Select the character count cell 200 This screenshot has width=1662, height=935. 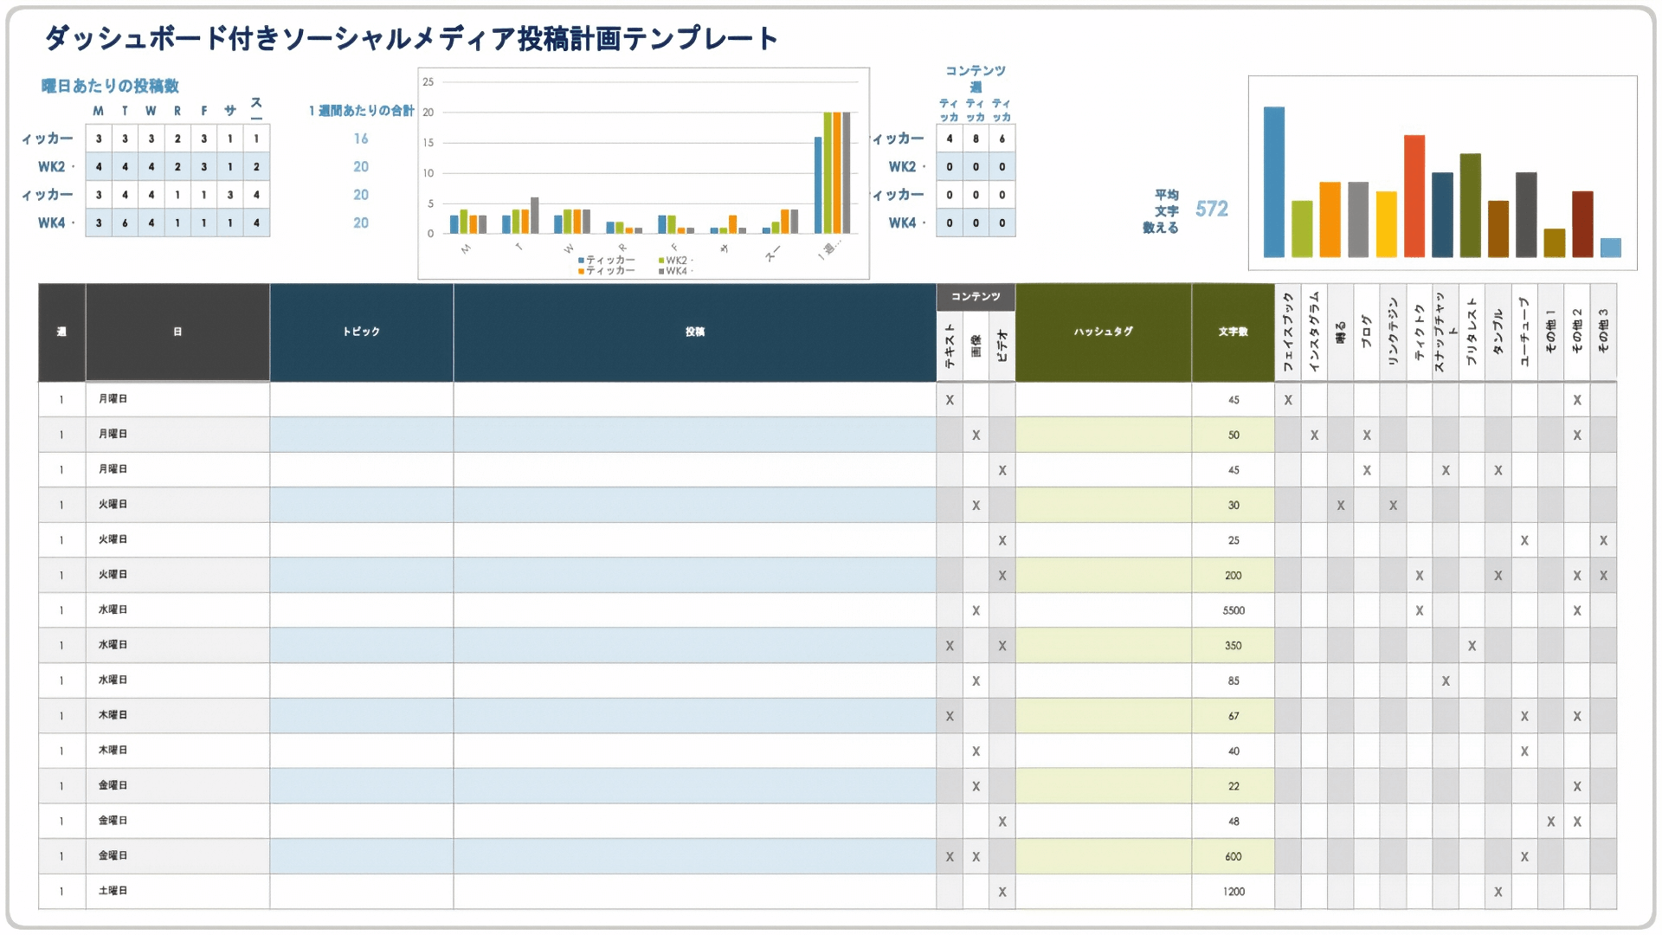pyautogui.click(x=1233, y=576)
